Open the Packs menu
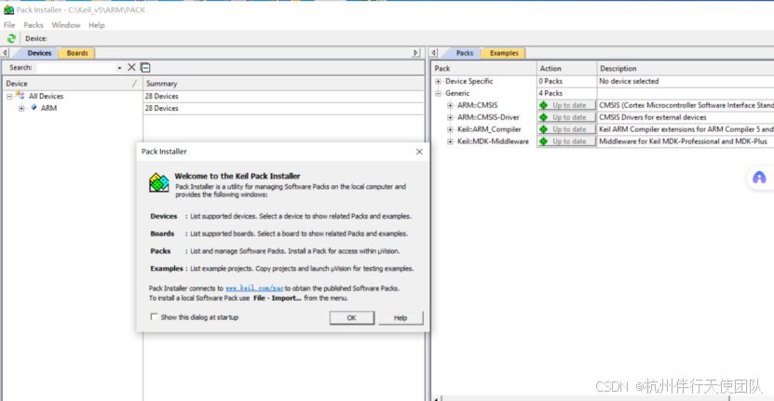The width and height of the screenshot is (774, 401). click(34, 25)
